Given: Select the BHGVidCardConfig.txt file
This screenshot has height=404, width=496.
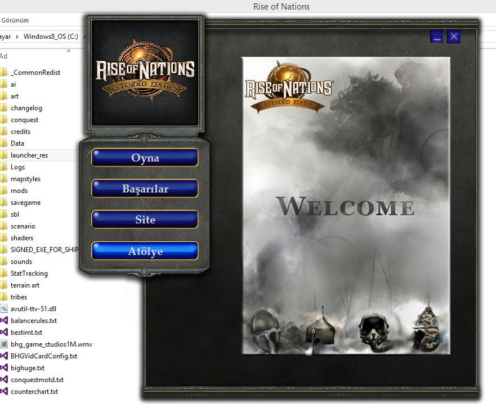Looking at the screenshot, I should [44, 356].
